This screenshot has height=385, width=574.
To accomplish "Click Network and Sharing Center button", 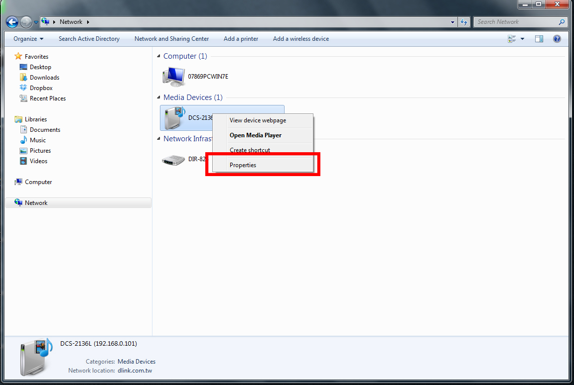I will (x=171, y=39).
